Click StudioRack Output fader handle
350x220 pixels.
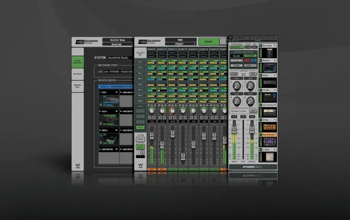252,129
